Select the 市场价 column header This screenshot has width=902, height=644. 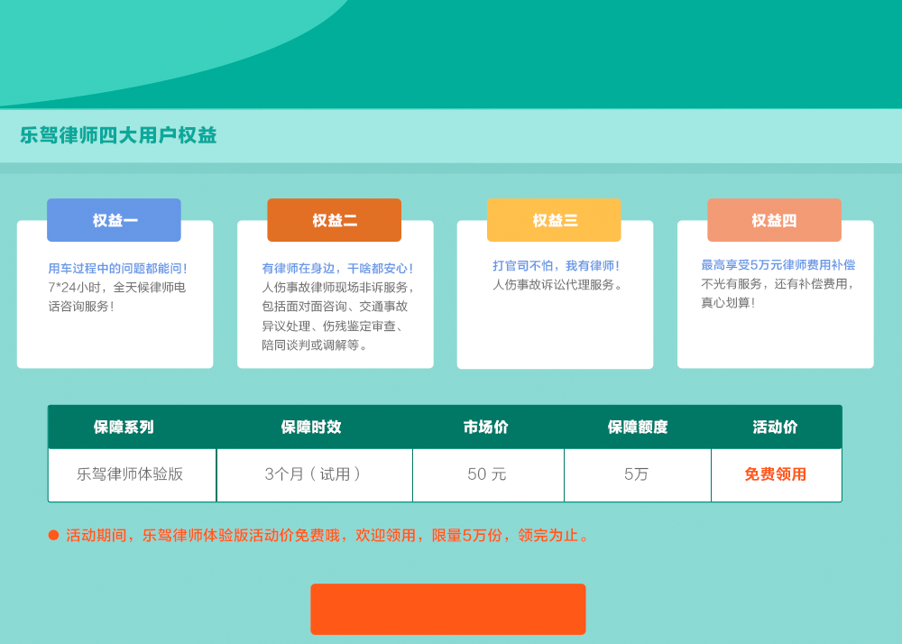pyautogui.click(x=486, y=427)
